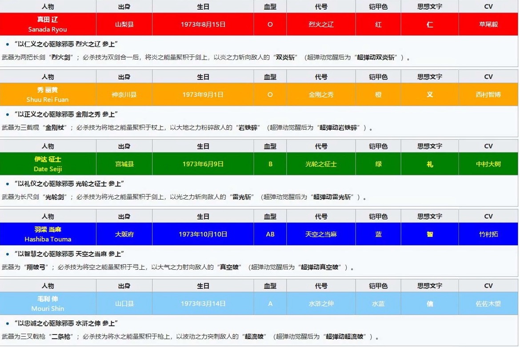This screenshot has height=347, width=520.
Task: Click the name Shuu Rei Fuan
Action: tap(48, 95)
